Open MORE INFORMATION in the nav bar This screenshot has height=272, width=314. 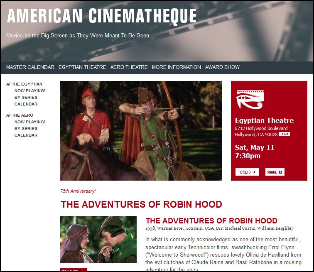[x=176, y=67]
